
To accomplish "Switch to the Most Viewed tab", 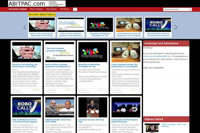I will 36,9.
